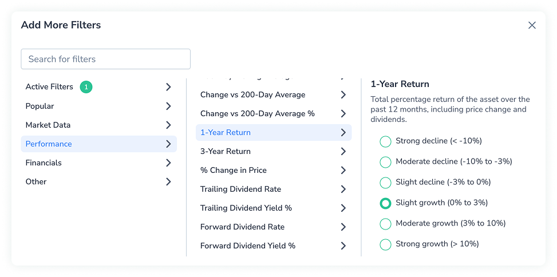Choose Strong growth (> 10%) radio button

pyautogui.click(x=385, y=244)
